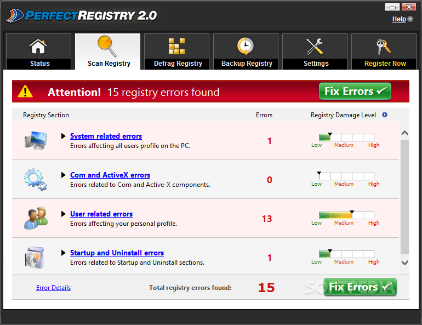
Task: Open the Help dropdown arrow
Action: (410, 19)
